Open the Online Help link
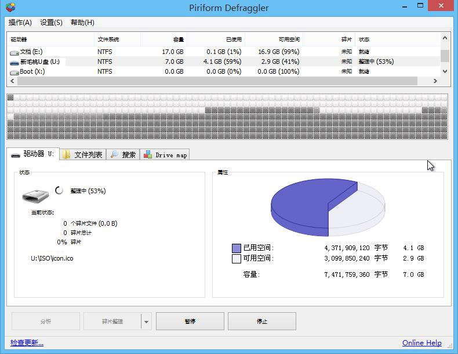This screenshot has height=354, width=458. click(422, 342)
